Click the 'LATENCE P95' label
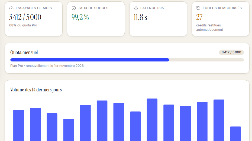 (152, 8)
